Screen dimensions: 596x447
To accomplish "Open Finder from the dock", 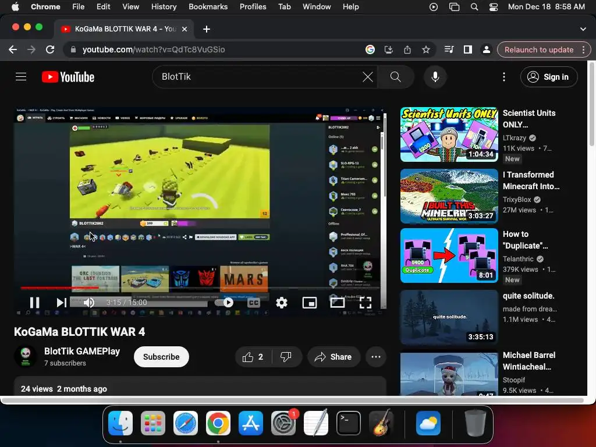I will (x=120, y=423).
